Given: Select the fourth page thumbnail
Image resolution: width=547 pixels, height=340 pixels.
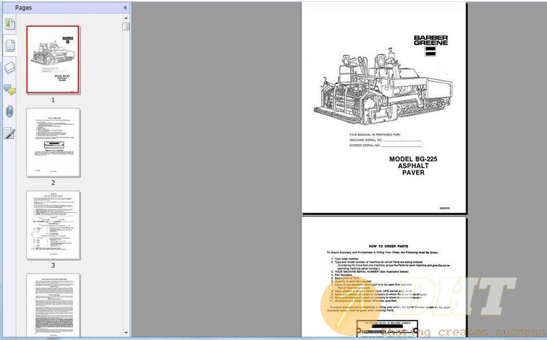Looking at the screenshot, I should pos(53,305).
